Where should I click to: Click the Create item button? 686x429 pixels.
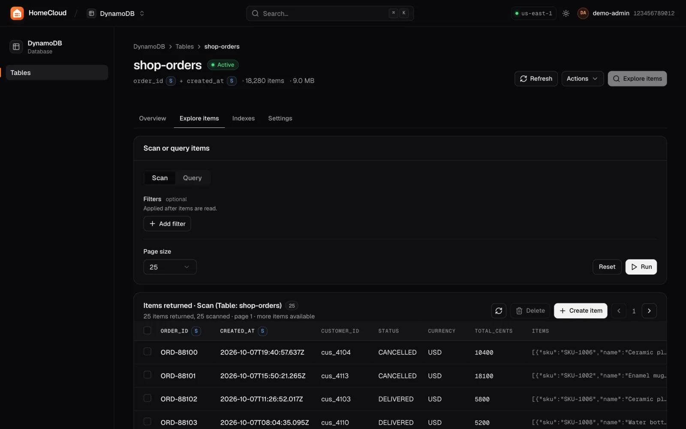point(581,311)
